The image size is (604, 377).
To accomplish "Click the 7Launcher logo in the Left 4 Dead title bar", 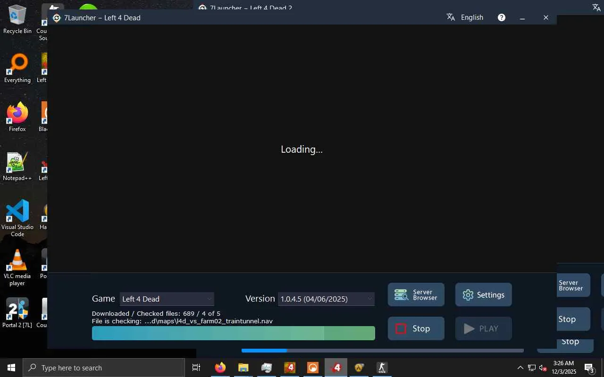I will tap(57, 18).
